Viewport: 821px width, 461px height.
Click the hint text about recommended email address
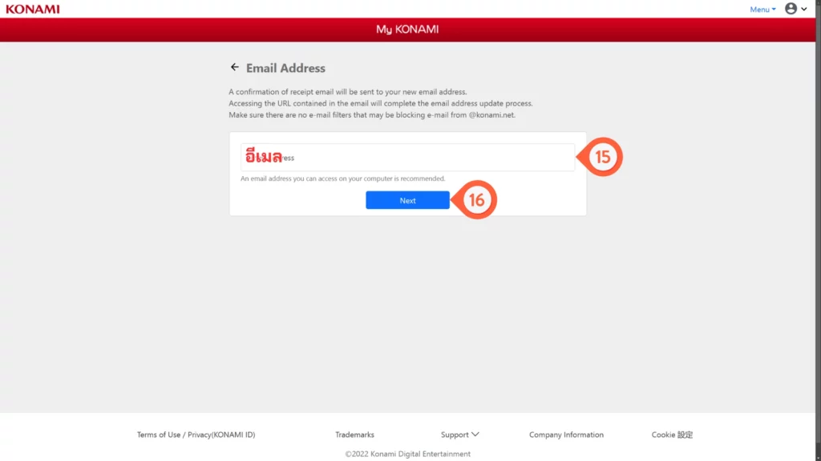click(342, 178)
